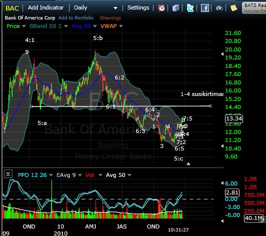This screenshot has width=266, height=236.
Task: Click the 10:31:27 timestamp
Action: click(178, 230)
